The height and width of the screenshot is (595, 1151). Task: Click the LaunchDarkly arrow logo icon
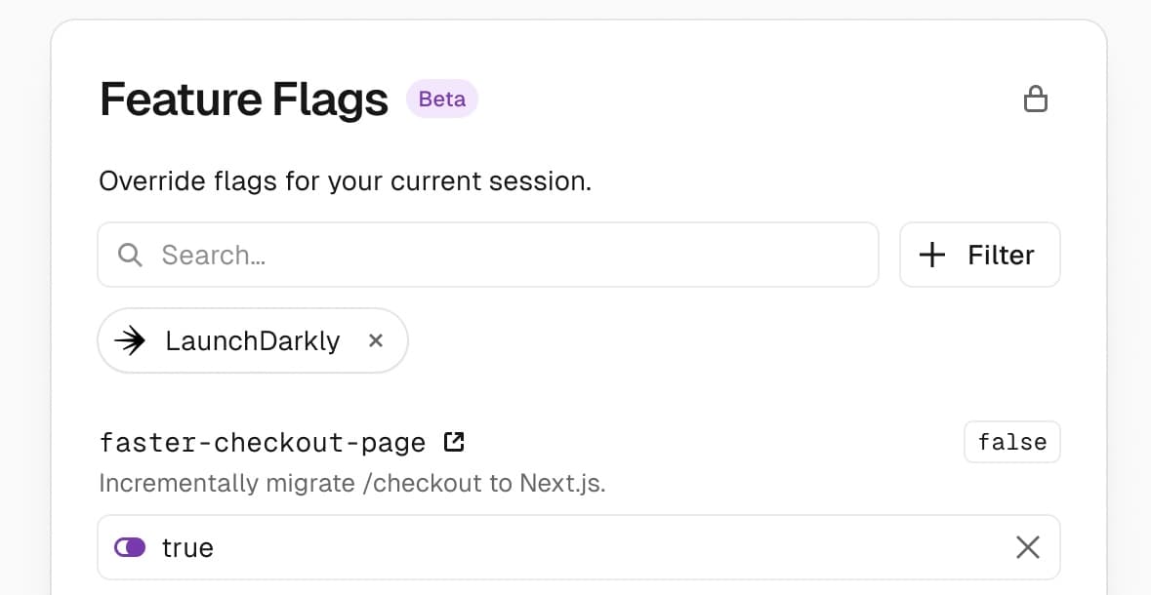point(130,340)
